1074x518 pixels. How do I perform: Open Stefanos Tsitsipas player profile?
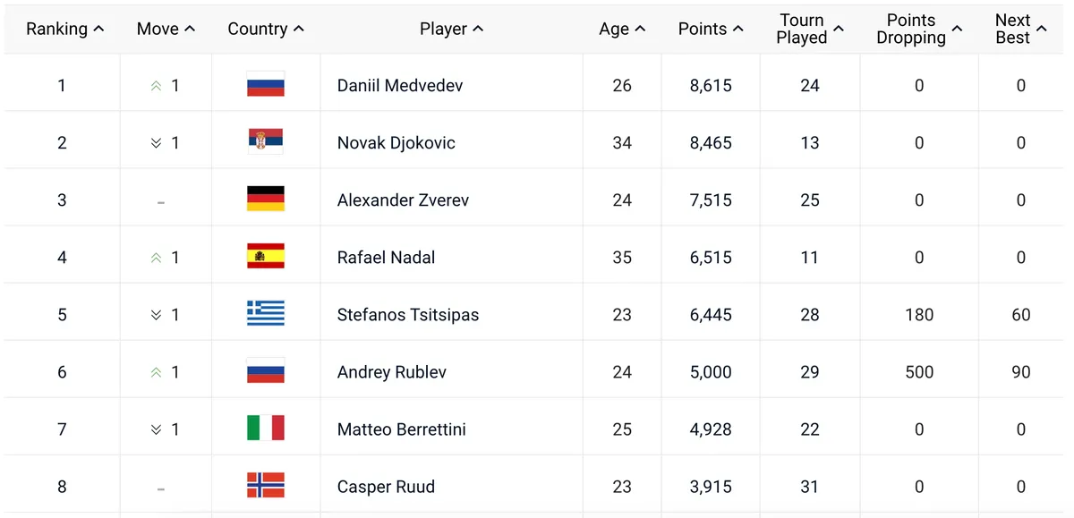point(408,315)
